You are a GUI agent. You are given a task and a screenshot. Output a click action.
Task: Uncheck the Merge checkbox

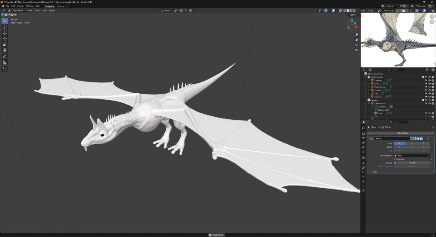pos(395,163)
